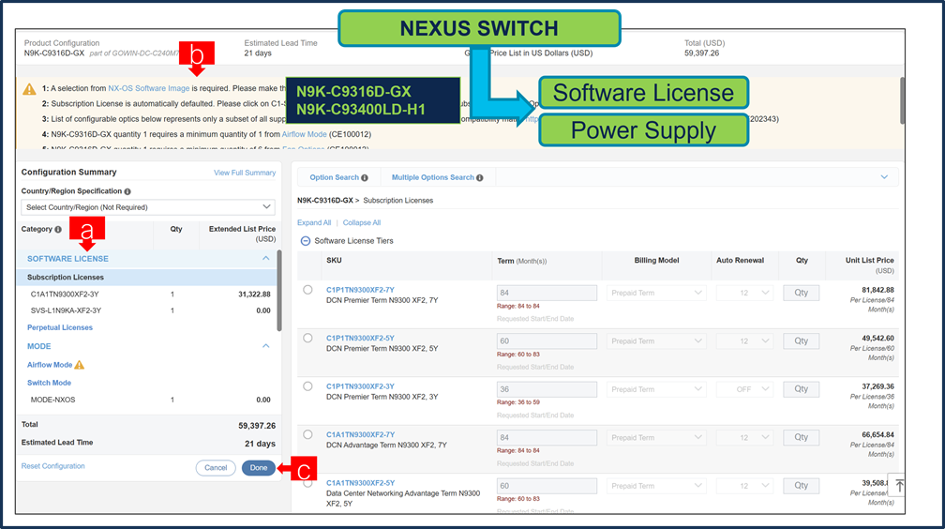Image resolution: width=945 pixels, height=529 pixels.
Task: Collapse the SOFTWARE LICENSE category chevron
Action: click(x=266, y=258)
